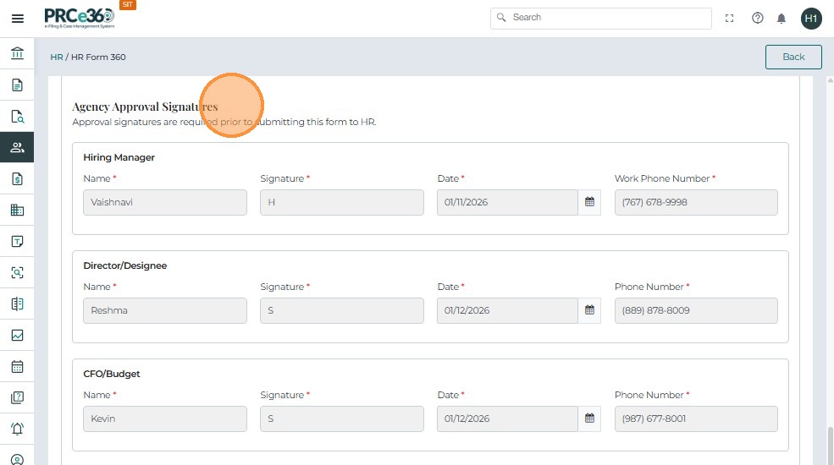Open CFO/Budget date calendar picker

click(x=590, y=418)
